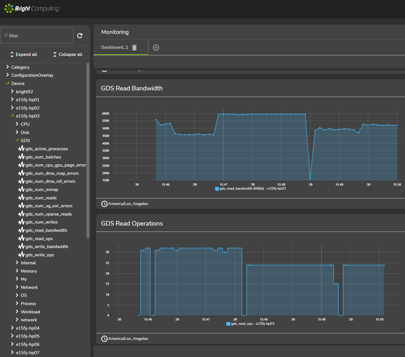Image resolution: width=405 pixels, height=357 pixels.
Task: Click the gds_read_bandwidth metric waveform icon
Action: tap(21, 230)
